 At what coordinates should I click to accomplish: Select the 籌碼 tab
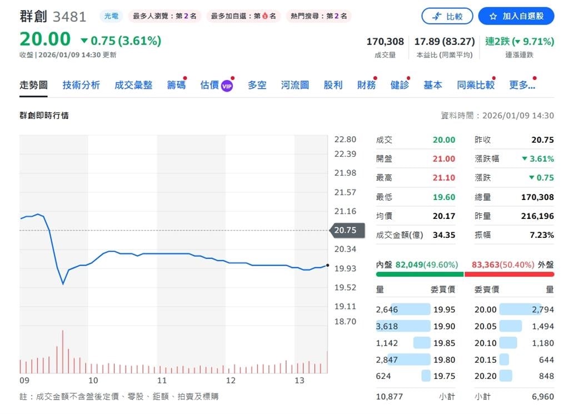pos(176,85)
